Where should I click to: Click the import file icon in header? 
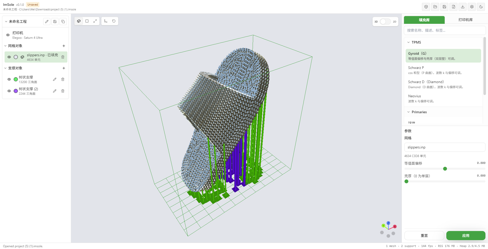pyautogui.click(x=453, y=7)
